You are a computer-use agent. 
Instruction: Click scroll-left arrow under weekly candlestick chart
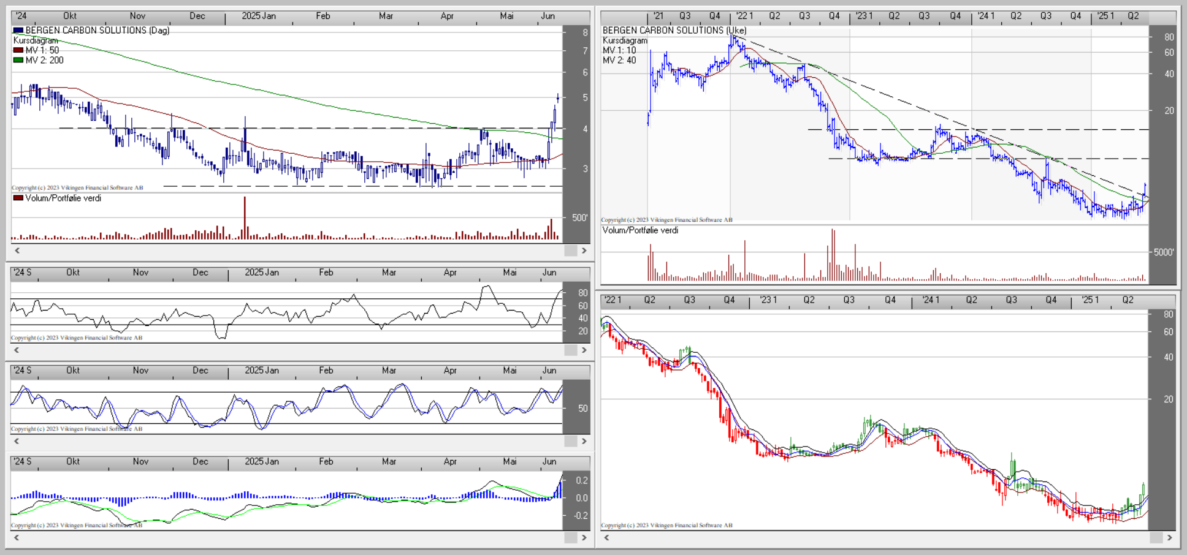click(x=606, y=537)
